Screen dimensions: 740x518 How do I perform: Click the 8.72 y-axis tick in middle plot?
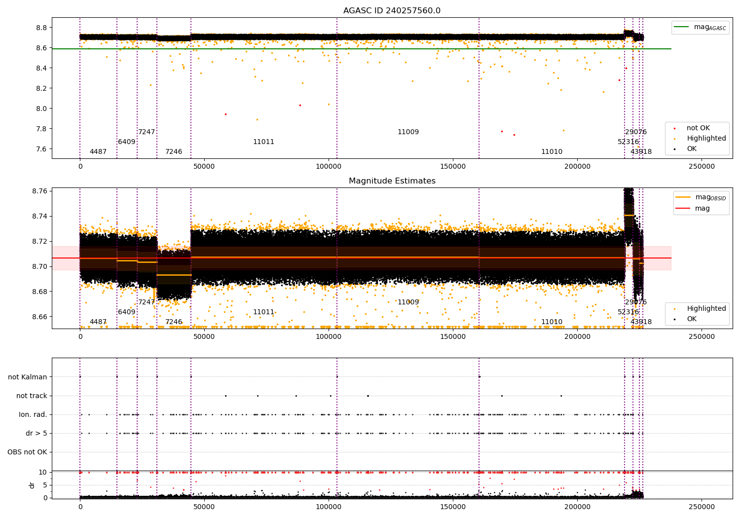point(39,241)
